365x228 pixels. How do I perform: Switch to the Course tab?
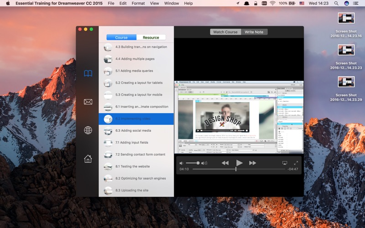[121, 37]
